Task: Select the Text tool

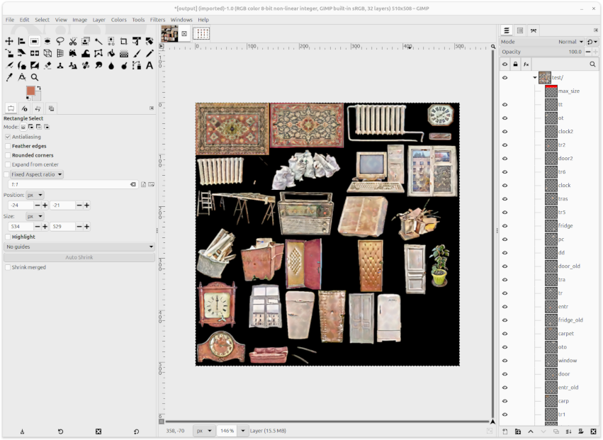Action: pos(150,66)
